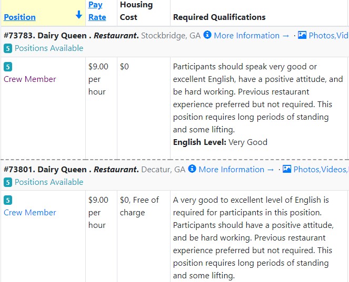Image resolution: width=349 pixels, height=282 pixels.
Task: Sort table by Position column header
Action: 19,17
